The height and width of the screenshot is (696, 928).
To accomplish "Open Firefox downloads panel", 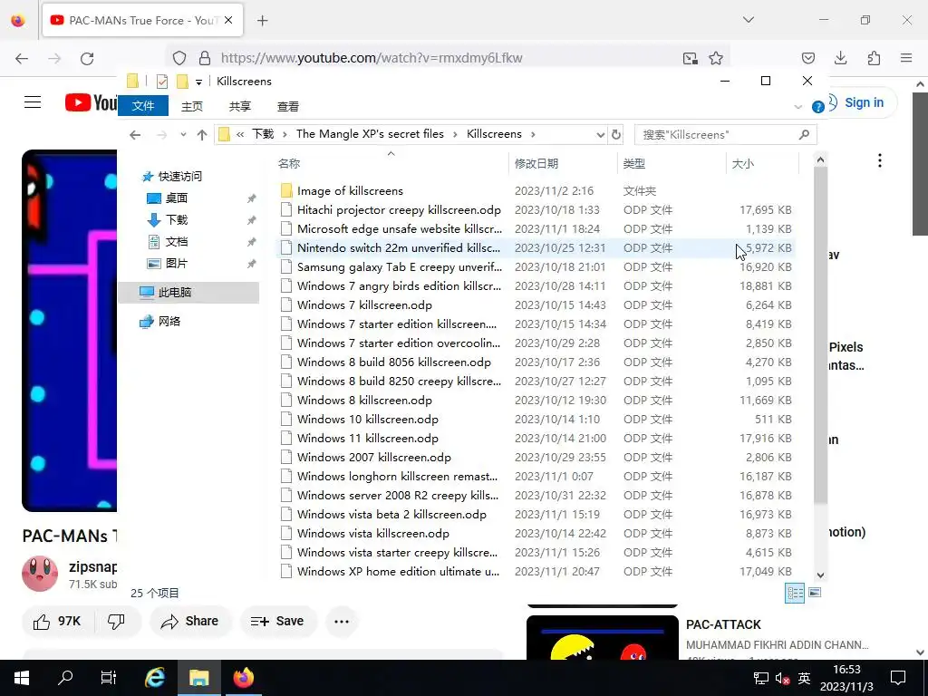I will coord(840,58).
